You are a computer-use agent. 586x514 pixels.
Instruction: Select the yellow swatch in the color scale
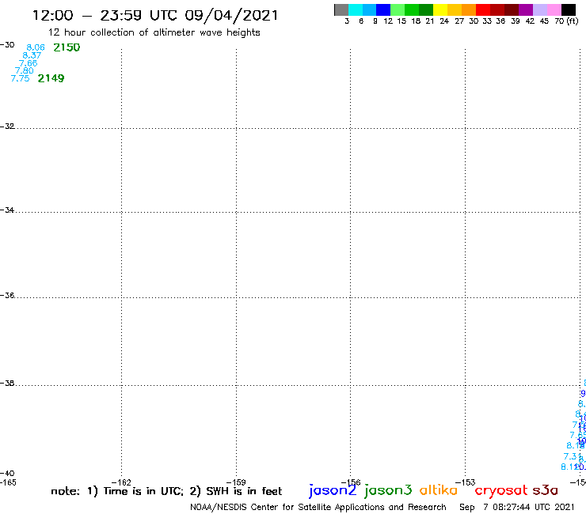[440, 9]
